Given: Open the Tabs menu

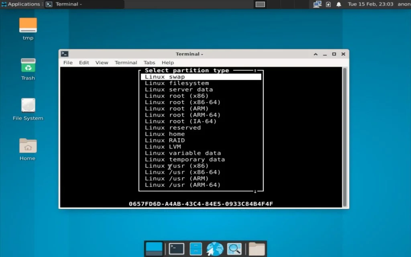Looking at the screenshot, I should 149,63.
